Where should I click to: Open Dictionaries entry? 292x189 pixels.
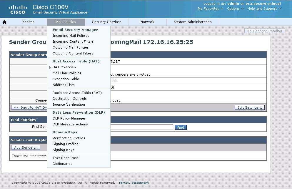click(x=62, y=164)
